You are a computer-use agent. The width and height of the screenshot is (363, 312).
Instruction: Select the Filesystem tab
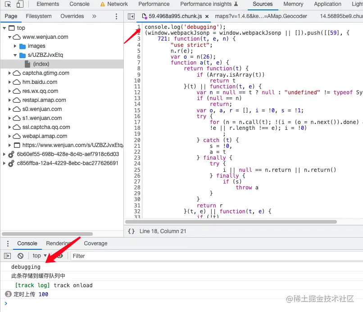point(39,16)
